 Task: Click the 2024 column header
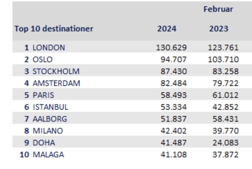click(167, 29)
